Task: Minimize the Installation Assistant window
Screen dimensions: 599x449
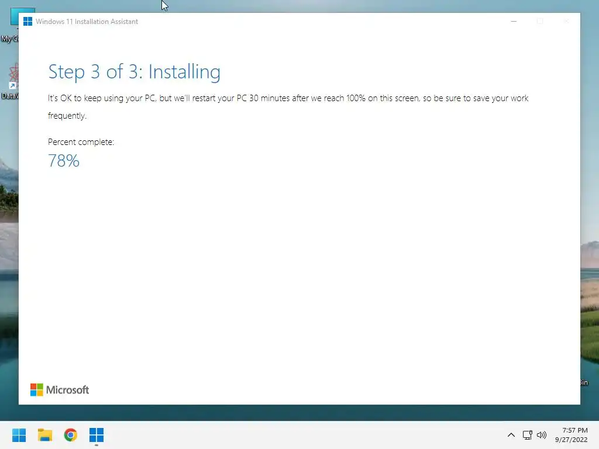Action: pos(514,22)
